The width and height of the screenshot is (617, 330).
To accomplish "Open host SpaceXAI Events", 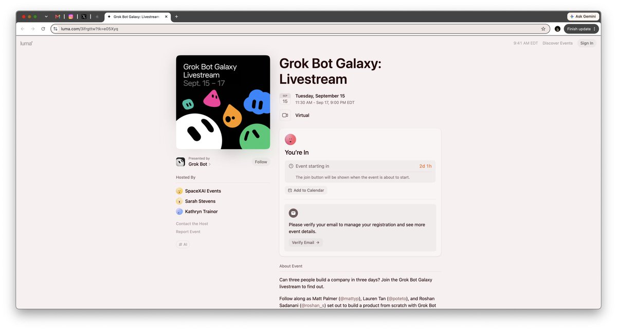I will (203, 191).
